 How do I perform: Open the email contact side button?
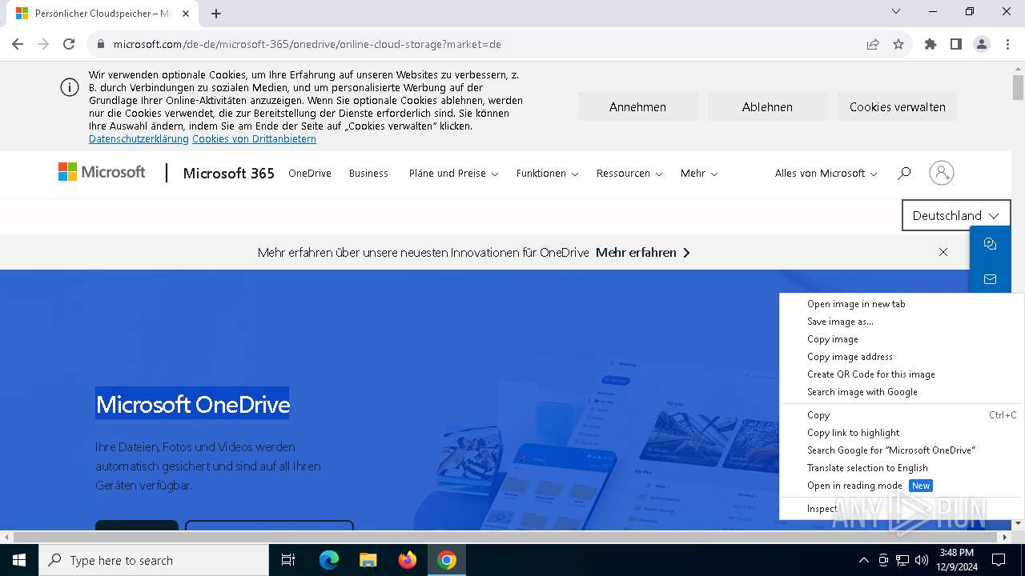click(990, 279)
